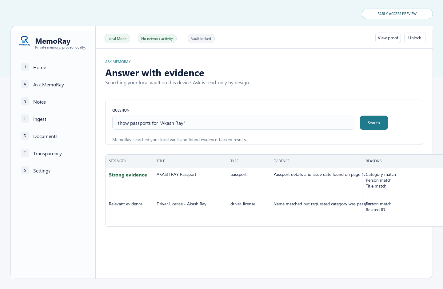
Task: Click the Local Mode status badge
Action: (x=117, y=38)
